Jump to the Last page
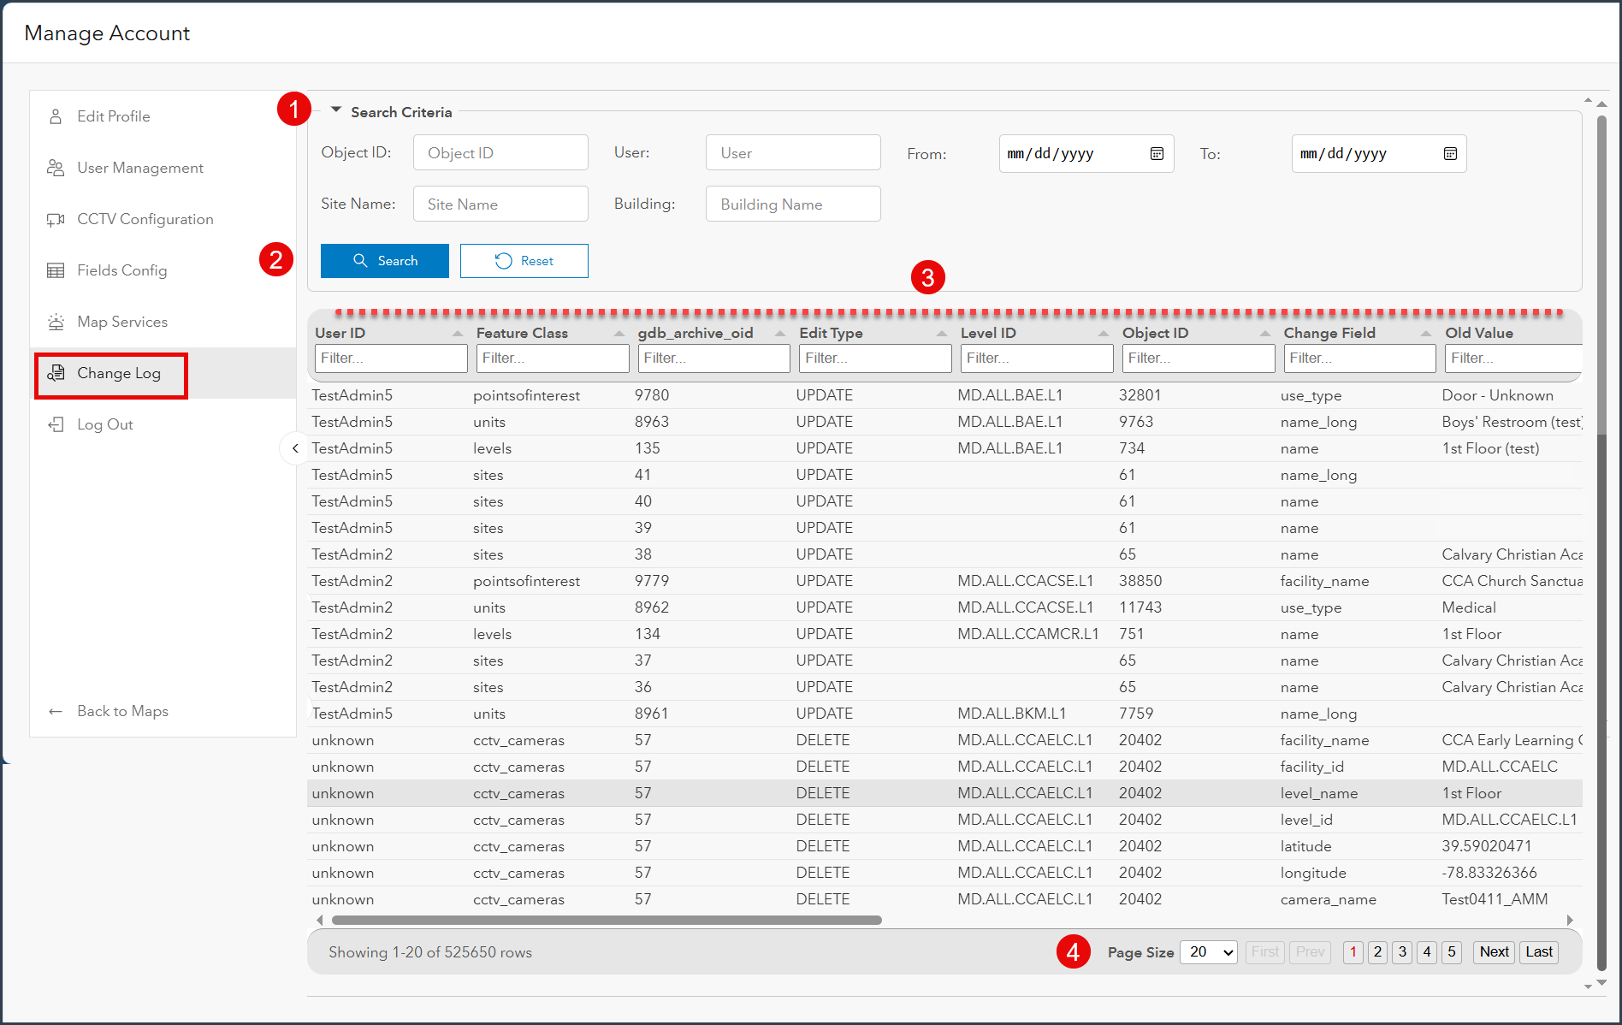The image size is (1622, 1025). (1539, 952)
